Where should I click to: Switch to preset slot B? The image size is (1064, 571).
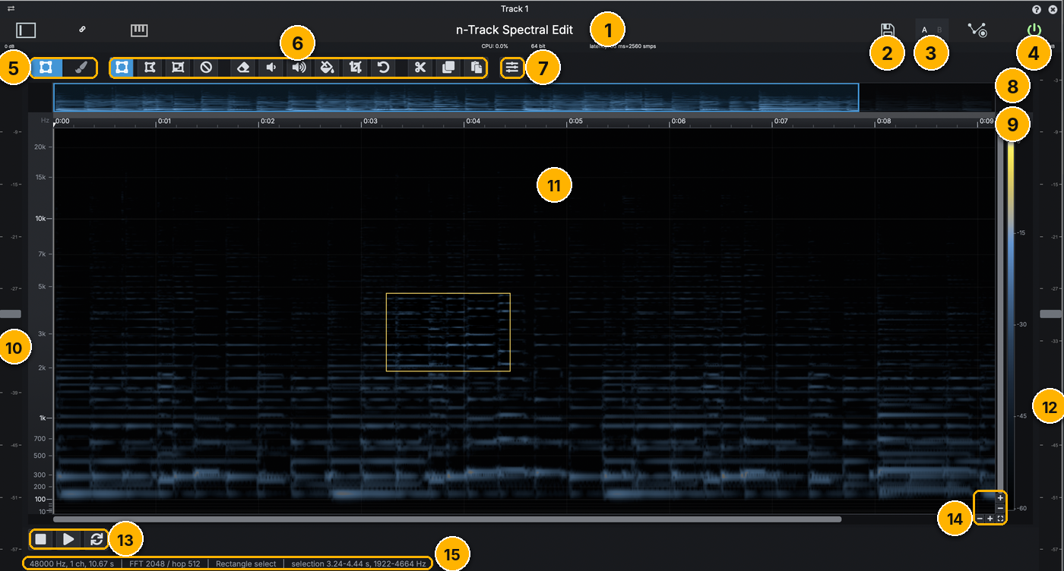pos(939,30)
